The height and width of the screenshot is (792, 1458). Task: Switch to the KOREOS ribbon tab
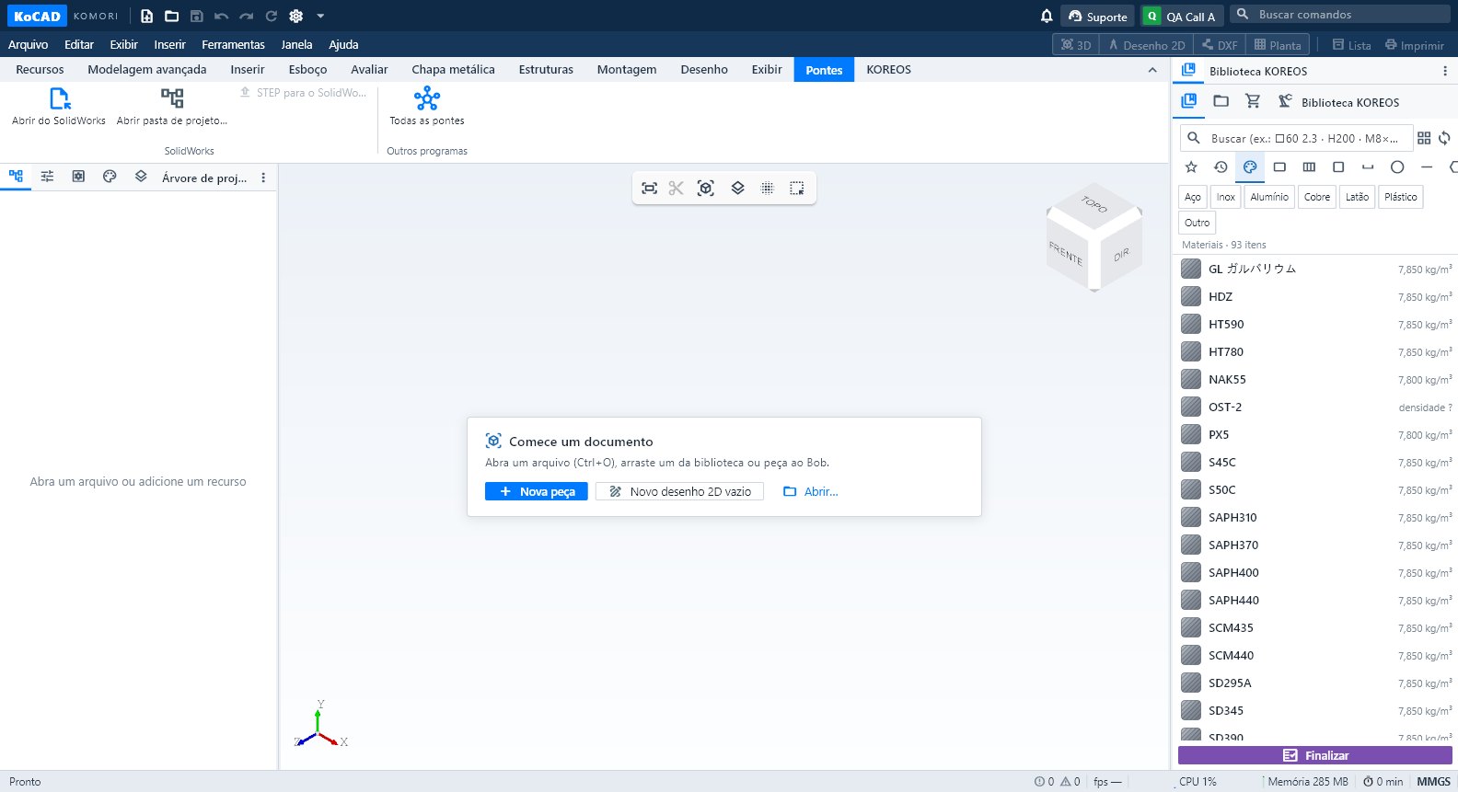888,69
